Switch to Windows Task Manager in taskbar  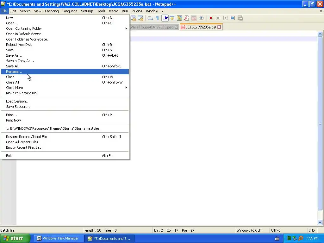coord(59,239)
